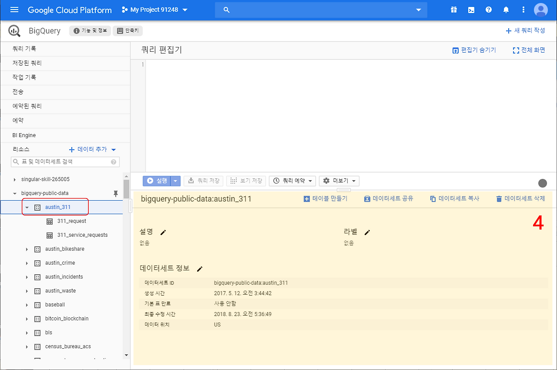Expand the austin_bikeshare dataset
This screenshot has width=557, height=370.
pos(27,249)
